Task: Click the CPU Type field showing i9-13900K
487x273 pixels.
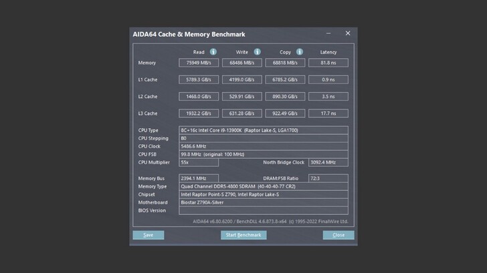Action: coord(264,130)
